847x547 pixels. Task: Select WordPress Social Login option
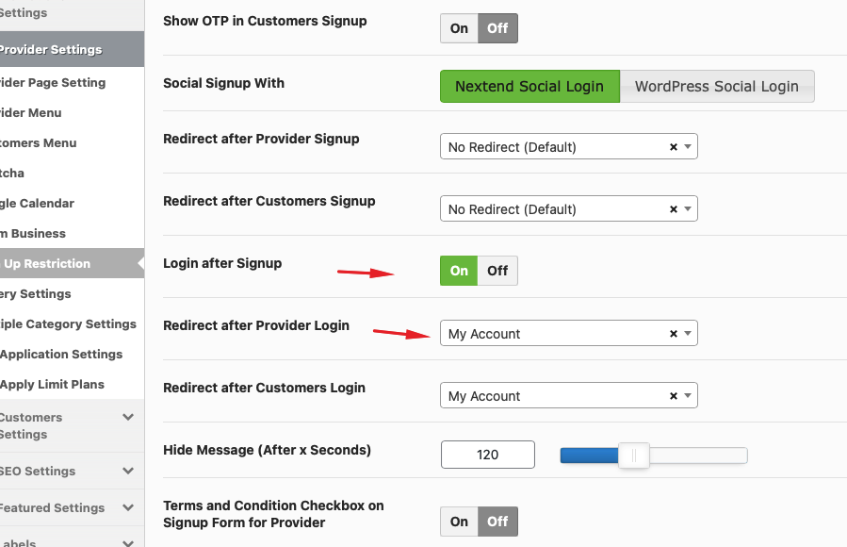717,87
